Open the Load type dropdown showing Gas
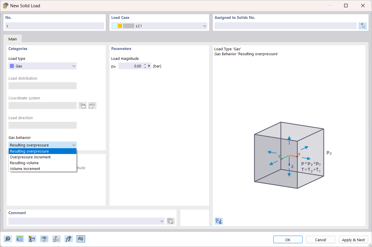 [74, 66]
